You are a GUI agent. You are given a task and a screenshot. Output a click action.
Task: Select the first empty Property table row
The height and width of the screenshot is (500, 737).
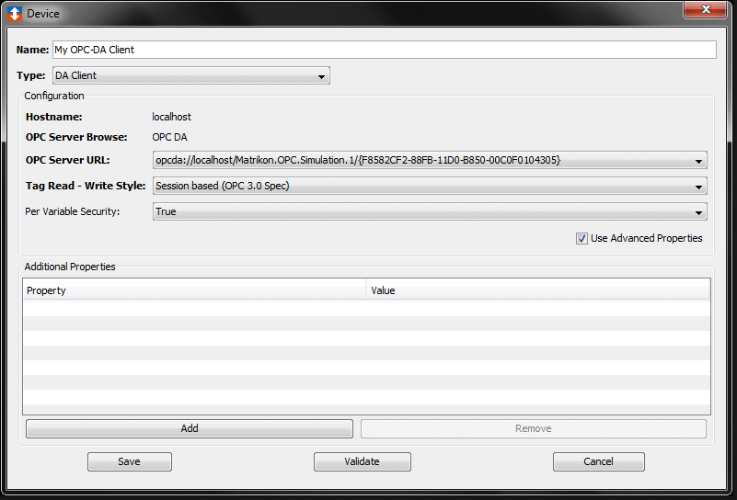coord(194,308)
